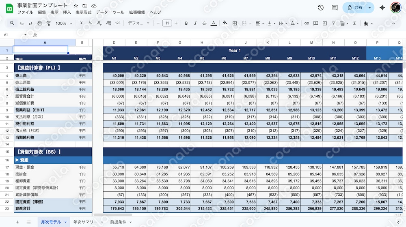Open number format 123 menu
Viewport: 406px width, 227px height.
pyautogui.click(x=118, y=23)
